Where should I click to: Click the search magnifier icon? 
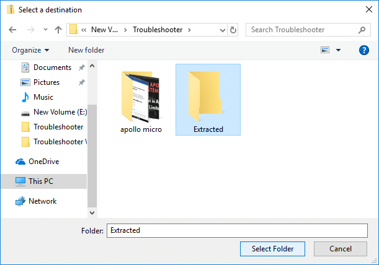coord(361,30)
